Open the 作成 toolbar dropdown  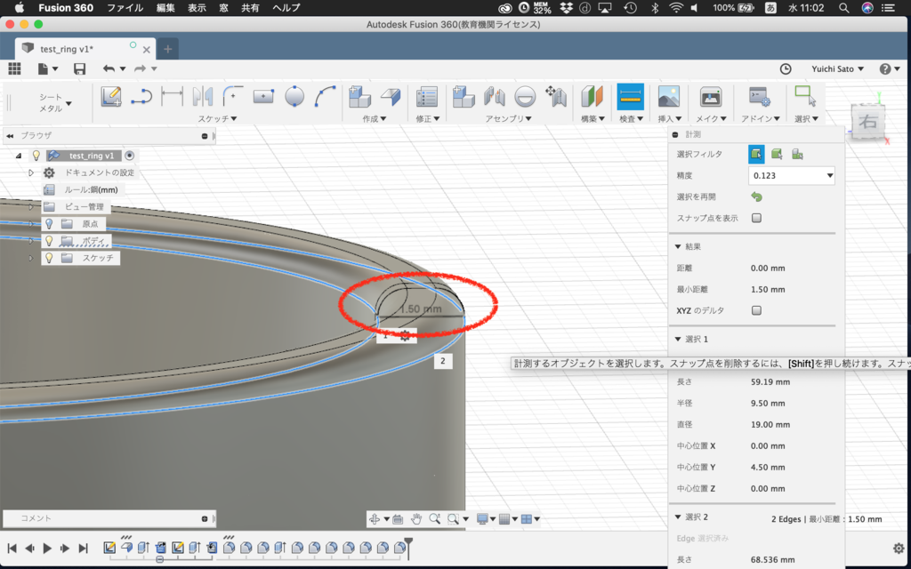[375, 118]
